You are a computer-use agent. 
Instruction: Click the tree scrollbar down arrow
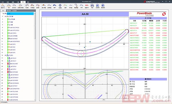coord(35,100)
